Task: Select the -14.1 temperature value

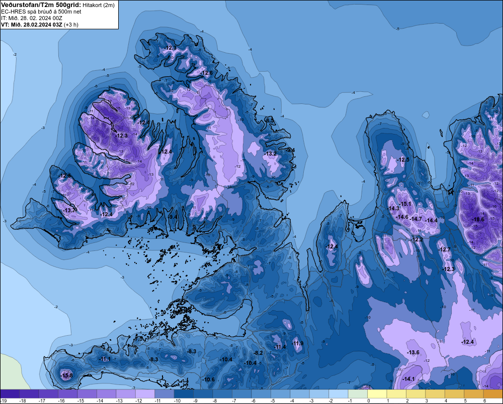Action: pos(408,379)
